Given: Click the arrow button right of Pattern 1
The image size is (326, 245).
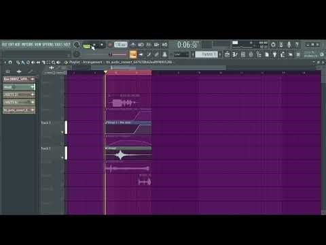Looking at the screenshot, I should coord(220,54).
